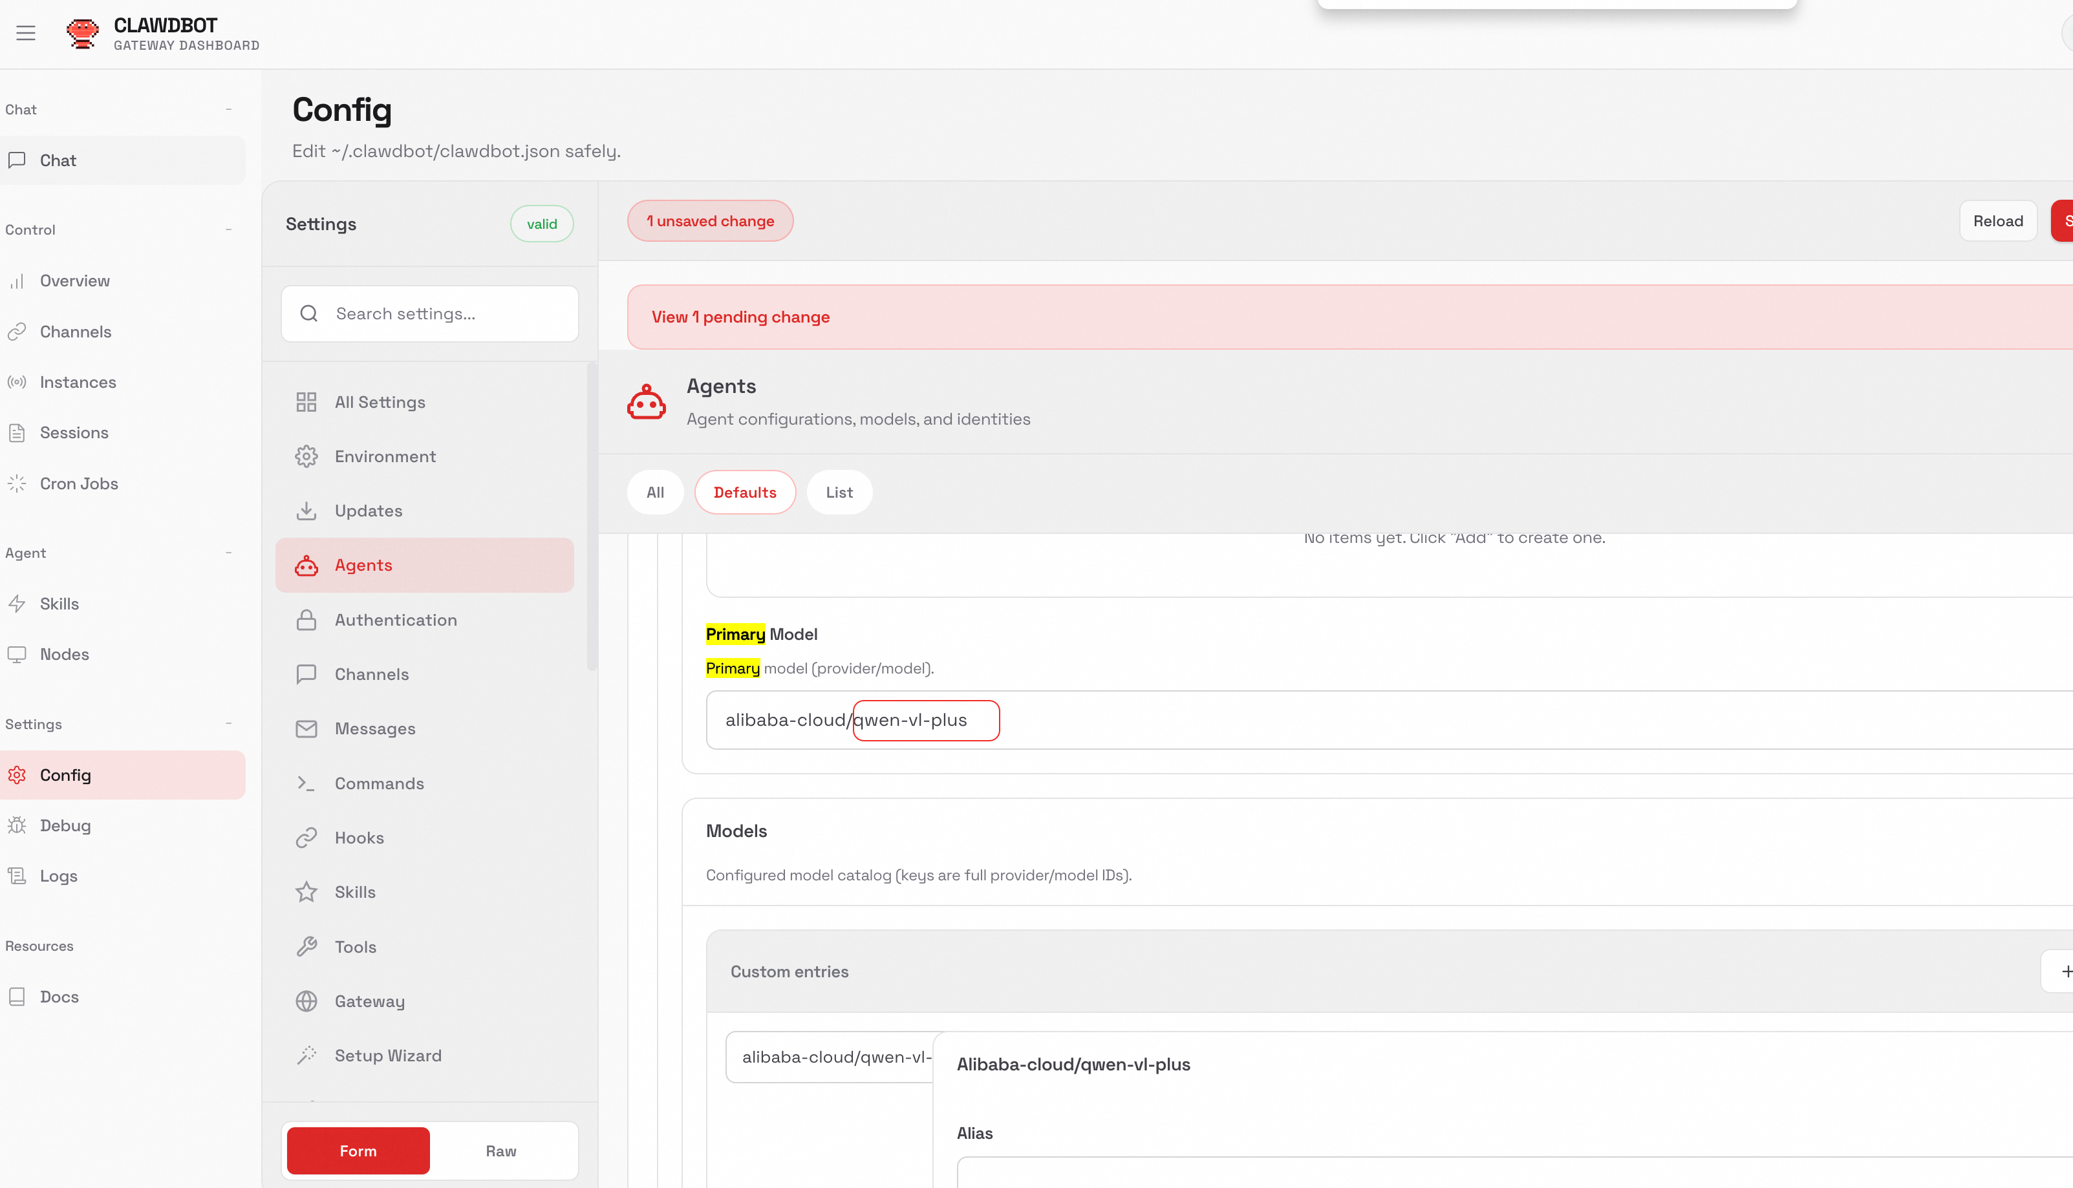The height and width of the screenshot is (1188, 2073).
Task: Click the hamburger menu icon
Action: coord(26,34)
